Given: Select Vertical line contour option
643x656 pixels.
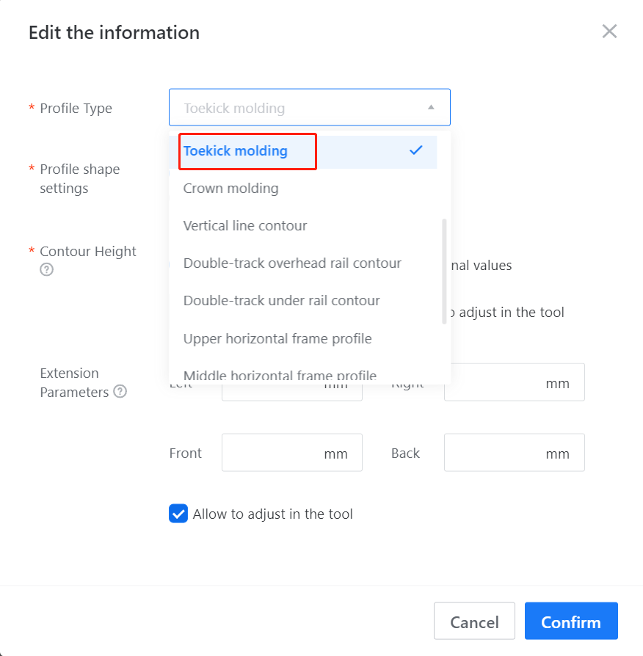Looking at the screenshot, I should click(245, 226).
